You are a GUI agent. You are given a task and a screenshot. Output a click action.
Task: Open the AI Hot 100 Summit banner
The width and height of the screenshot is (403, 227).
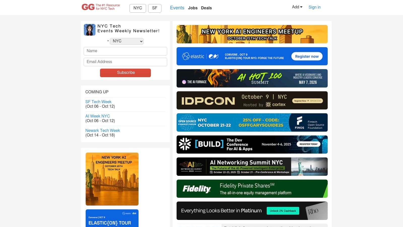252,78
